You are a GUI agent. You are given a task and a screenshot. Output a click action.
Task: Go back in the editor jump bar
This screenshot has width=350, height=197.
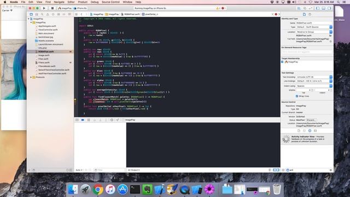[x=81, y=14]
